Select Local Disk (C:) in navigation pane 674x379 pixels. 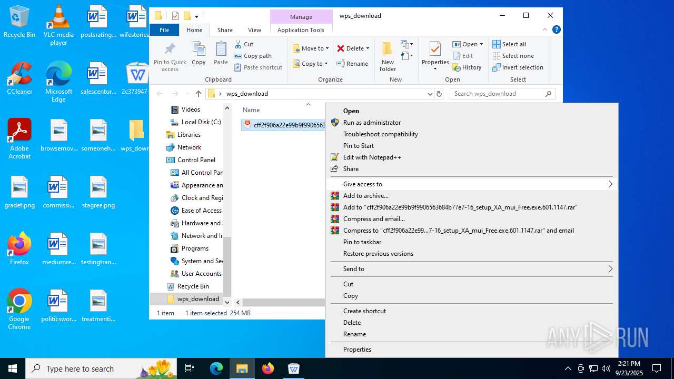[x=195, y=122]
